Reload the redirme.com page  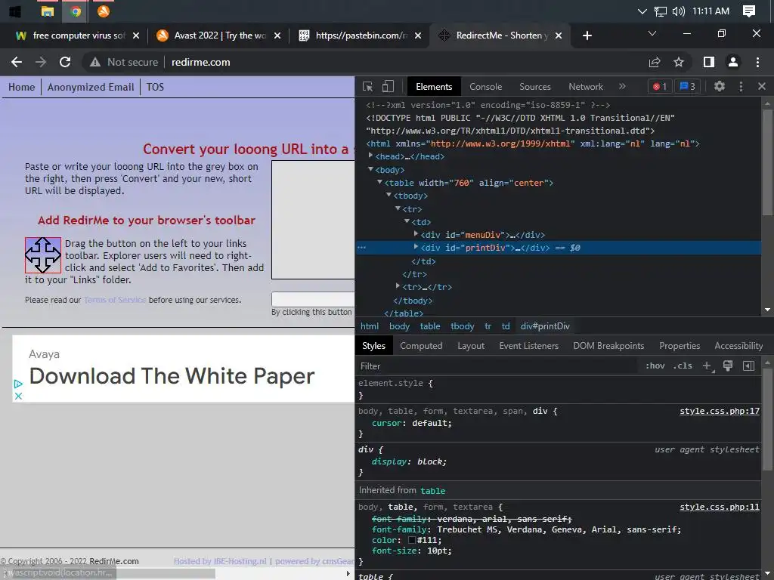[65, 62]
